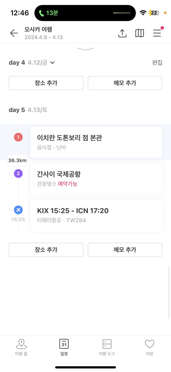The image size is (171, 372).
Task: Open the share/upload icon
Action: coord(122,33)
